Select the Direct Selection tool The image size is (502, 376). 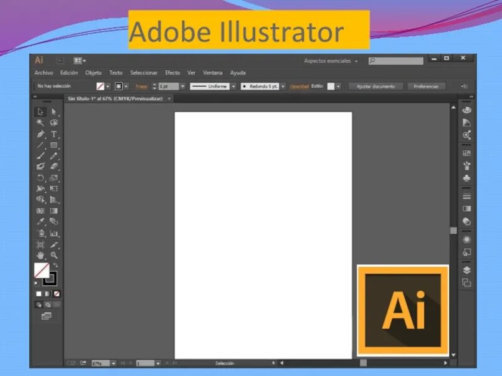tap(54, 112)
